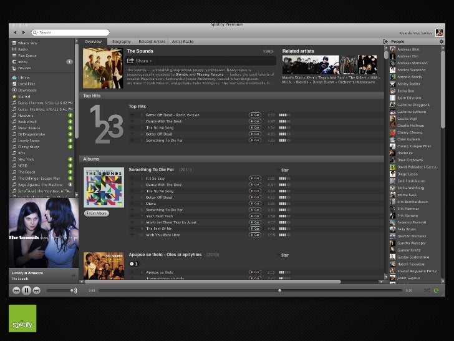Click the horizontal scrollbar of main view
The width and height of the screenshot is (454, 341).
(212, 282)
